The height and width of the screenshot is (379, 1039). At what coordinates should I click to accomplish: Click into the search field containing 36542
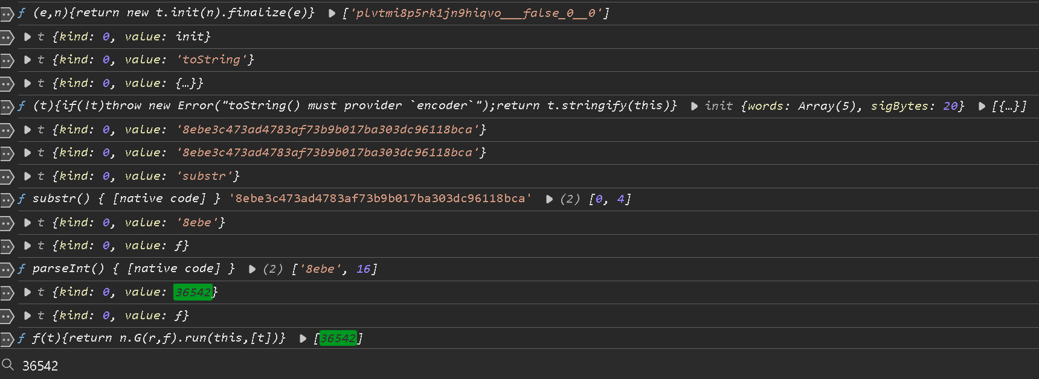[526, 366]
